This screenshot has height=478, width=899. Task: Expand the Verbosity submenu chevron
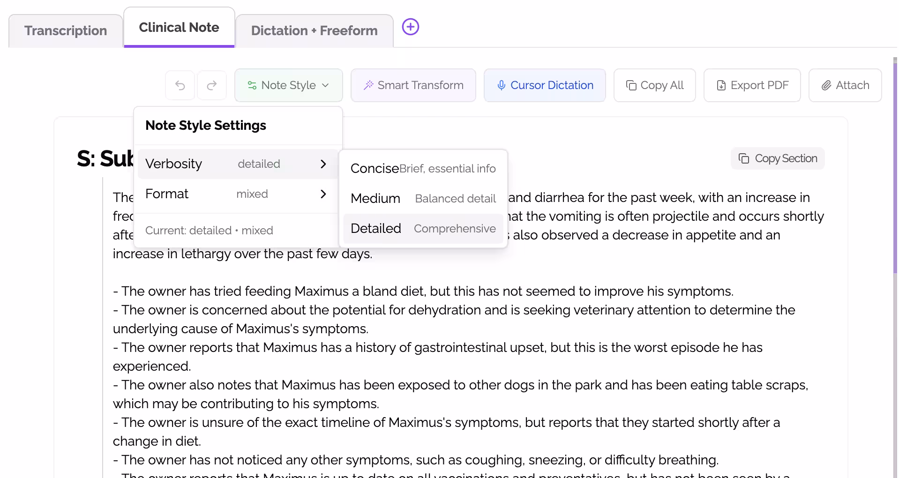click(x=322, y=164)
